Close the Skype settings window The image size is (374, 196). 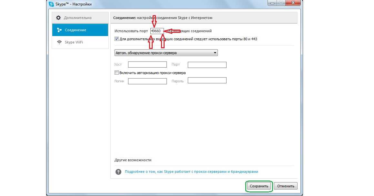point(293,3)
